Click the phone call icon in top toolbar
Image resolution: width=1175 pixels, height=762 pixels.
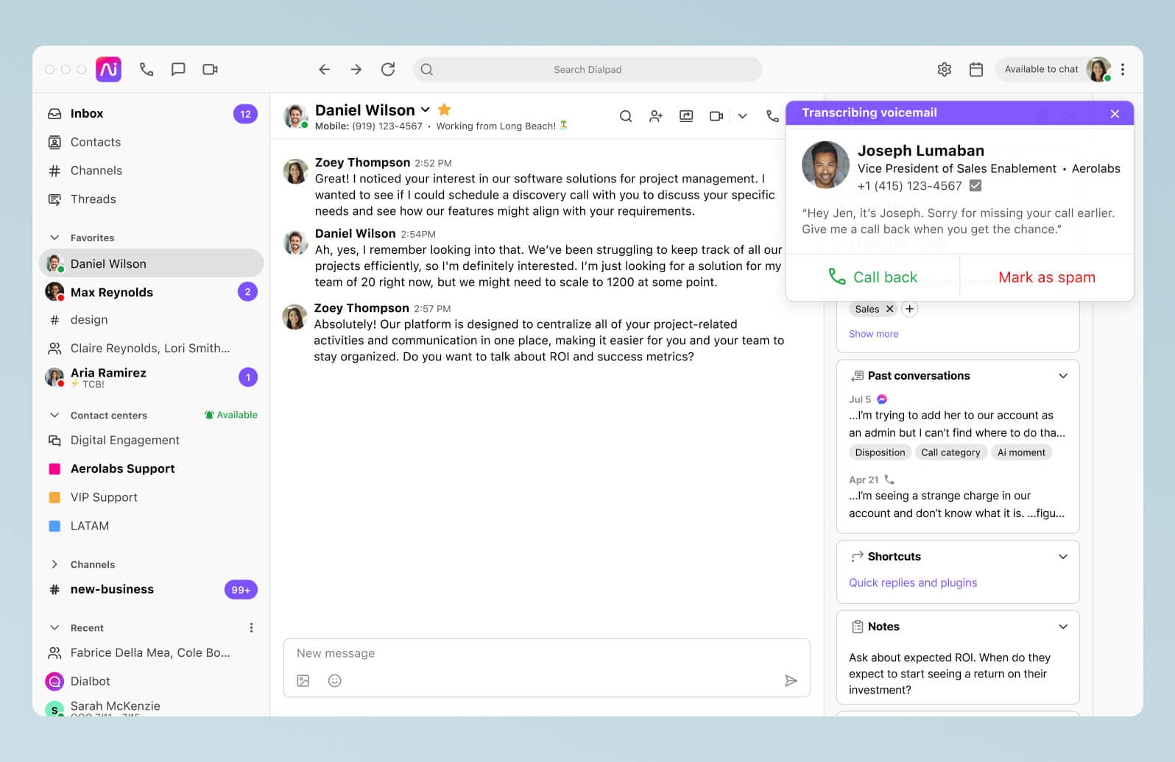pyautogui.click(x=147, y=69)
